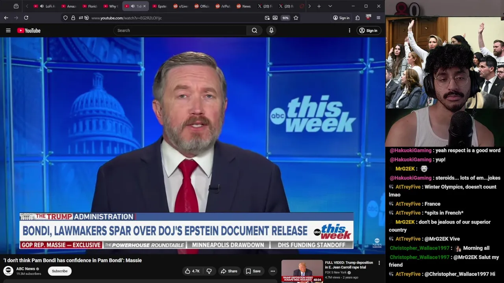This screenshot has width=504, height=283.
Task: Click the blocked autoplay icon in address bar
Action: coord(86,18)
